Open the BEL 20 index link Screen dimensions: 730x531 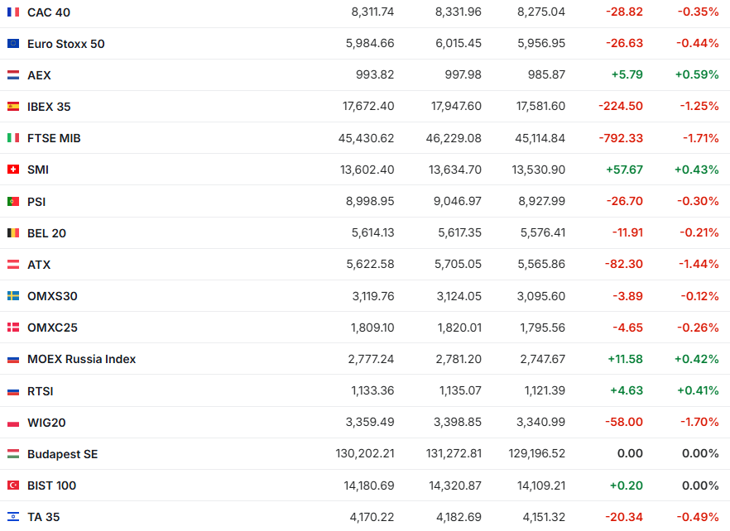pyautogui.click(x=46, y=233)
